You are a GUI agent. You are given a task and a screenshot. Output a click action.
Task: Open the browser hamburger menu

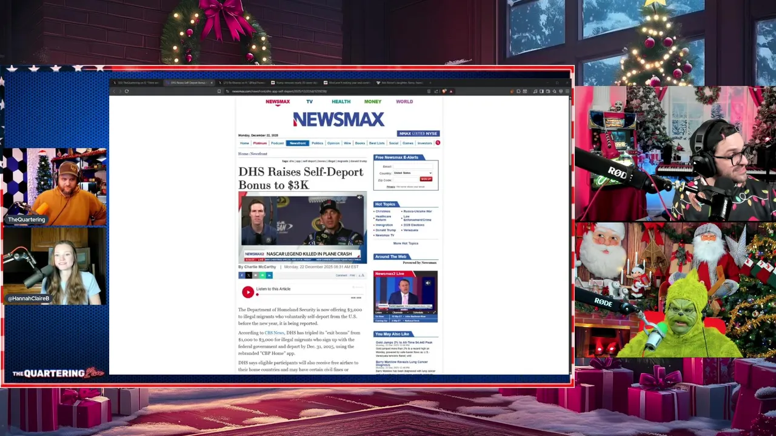pyautogui.click(x=567, y=91)
